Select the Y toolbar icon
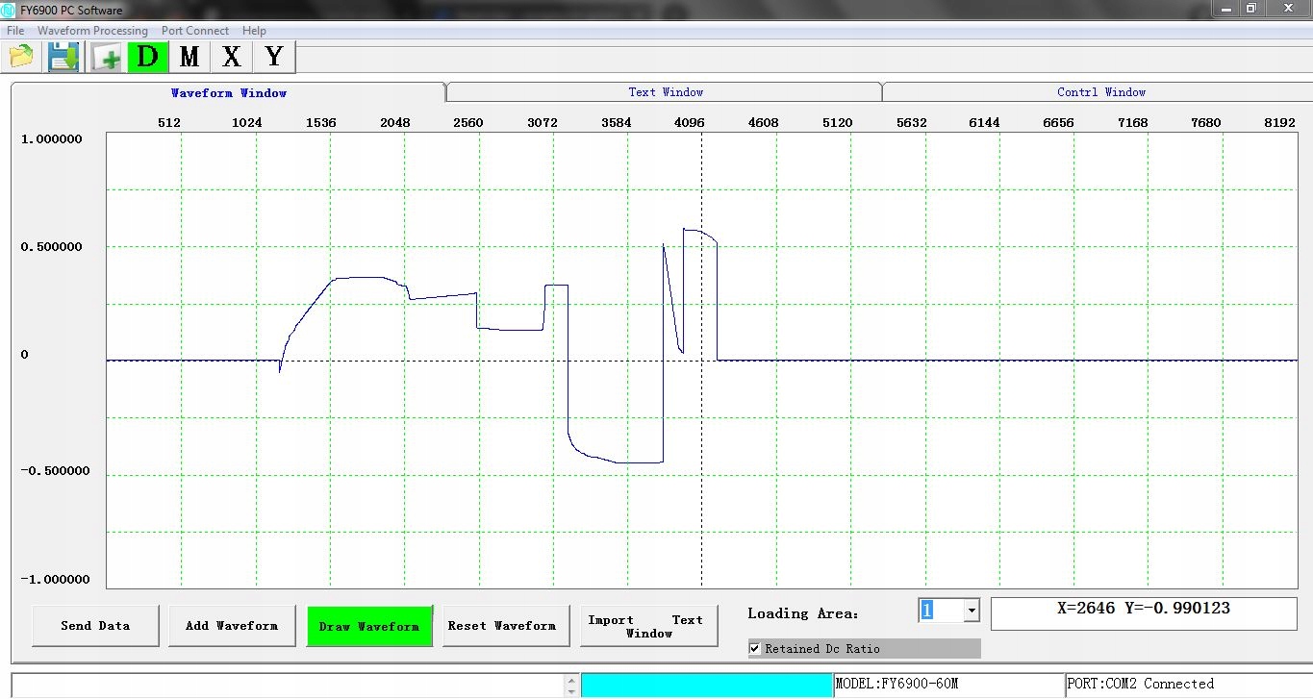This screenshot has height=699, width=1313. pyautogui.click(x=274, y=57)
